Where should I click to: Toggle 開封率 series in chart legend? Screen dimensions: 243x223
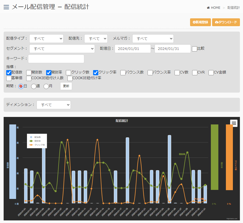pos(37,141)
